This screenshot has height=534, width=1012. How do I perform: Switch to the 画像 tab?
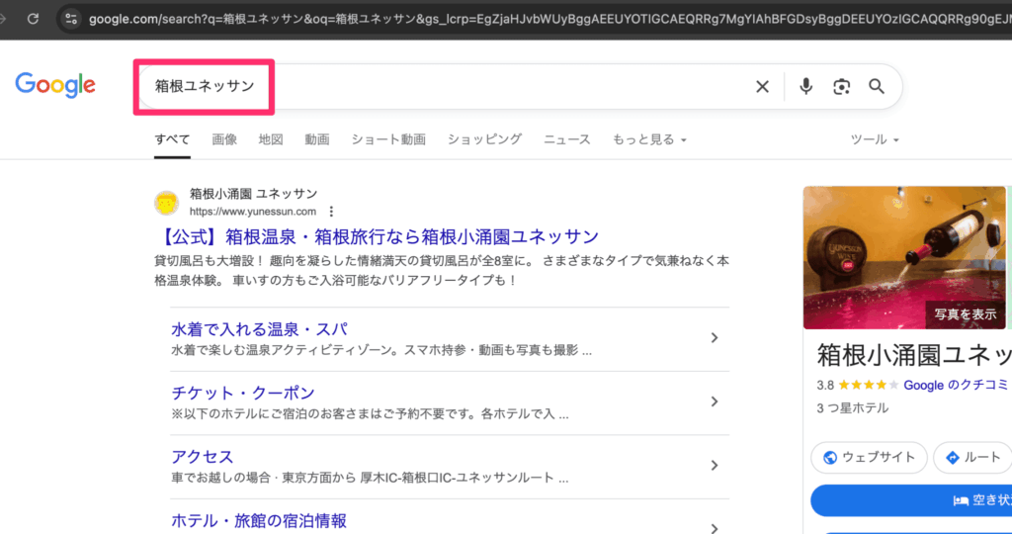(224, 139)
